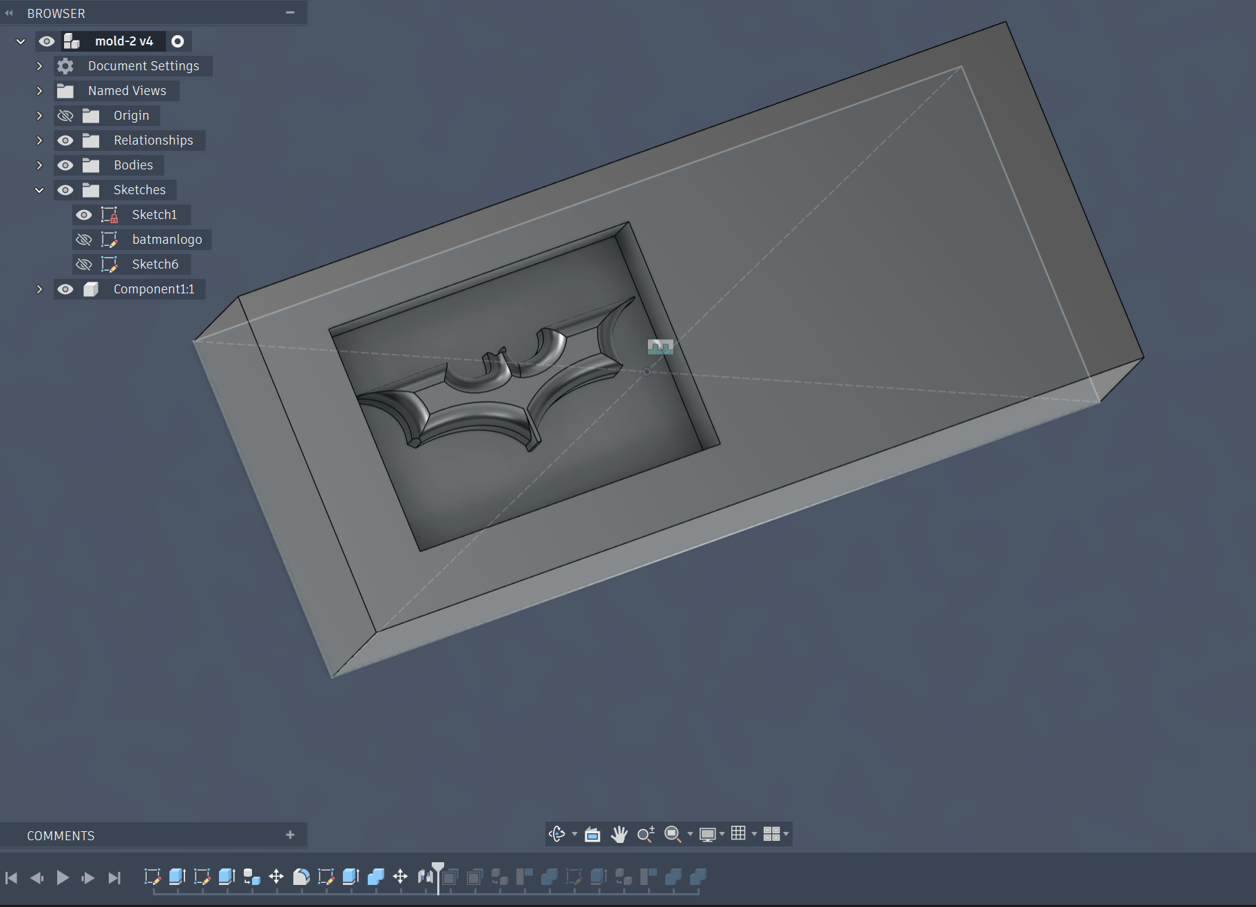
Task: Click the Named Views folder icon
Action: pos(65,91)
